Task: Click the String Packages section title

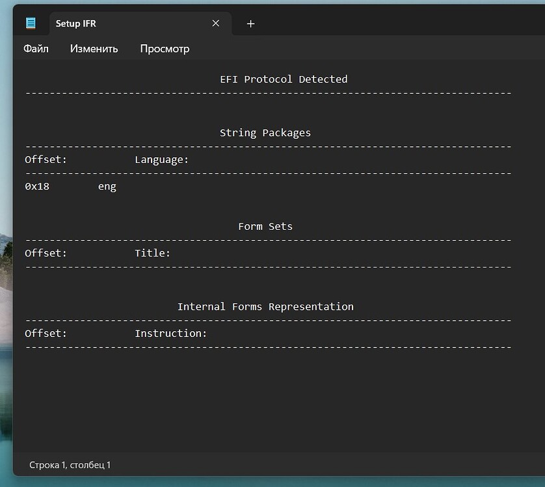Action: [265, 132]
